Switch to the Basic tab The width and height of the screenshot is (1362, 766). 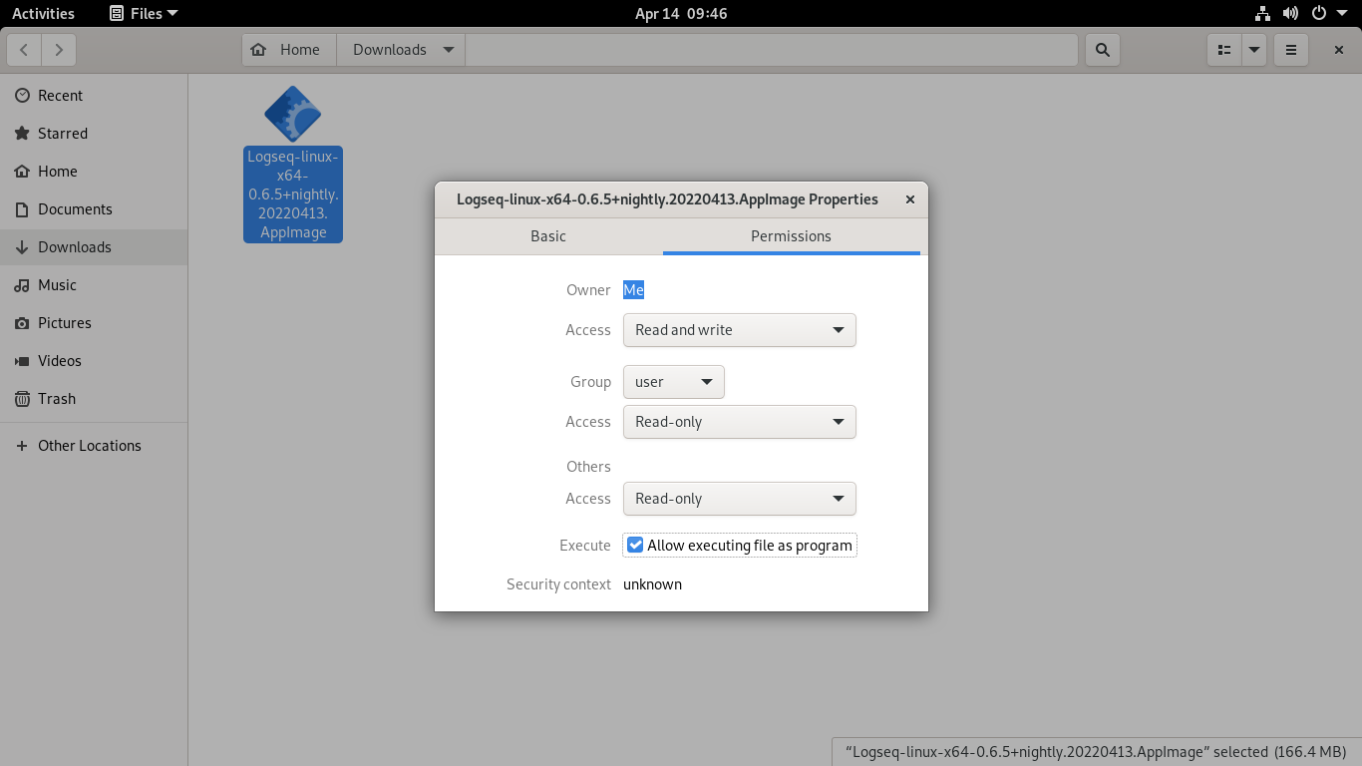[548, 236]
